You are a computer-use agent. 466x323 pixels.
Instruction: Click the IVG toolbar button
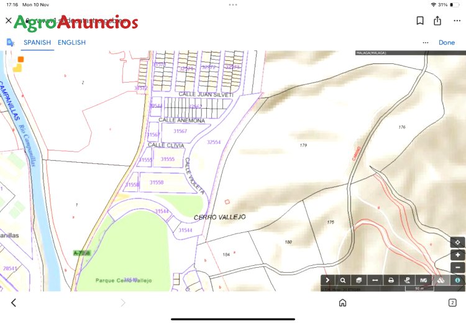pos(424,280)
